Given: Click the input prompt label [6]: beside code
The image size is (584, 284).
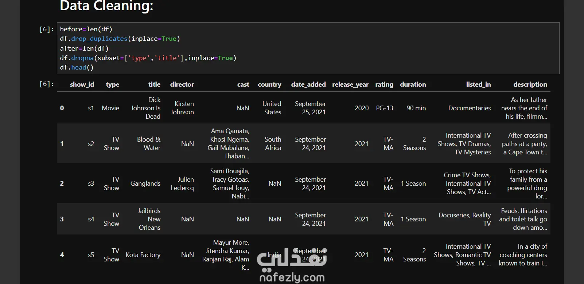Looking at the screenshot, I should click(47, 29).
